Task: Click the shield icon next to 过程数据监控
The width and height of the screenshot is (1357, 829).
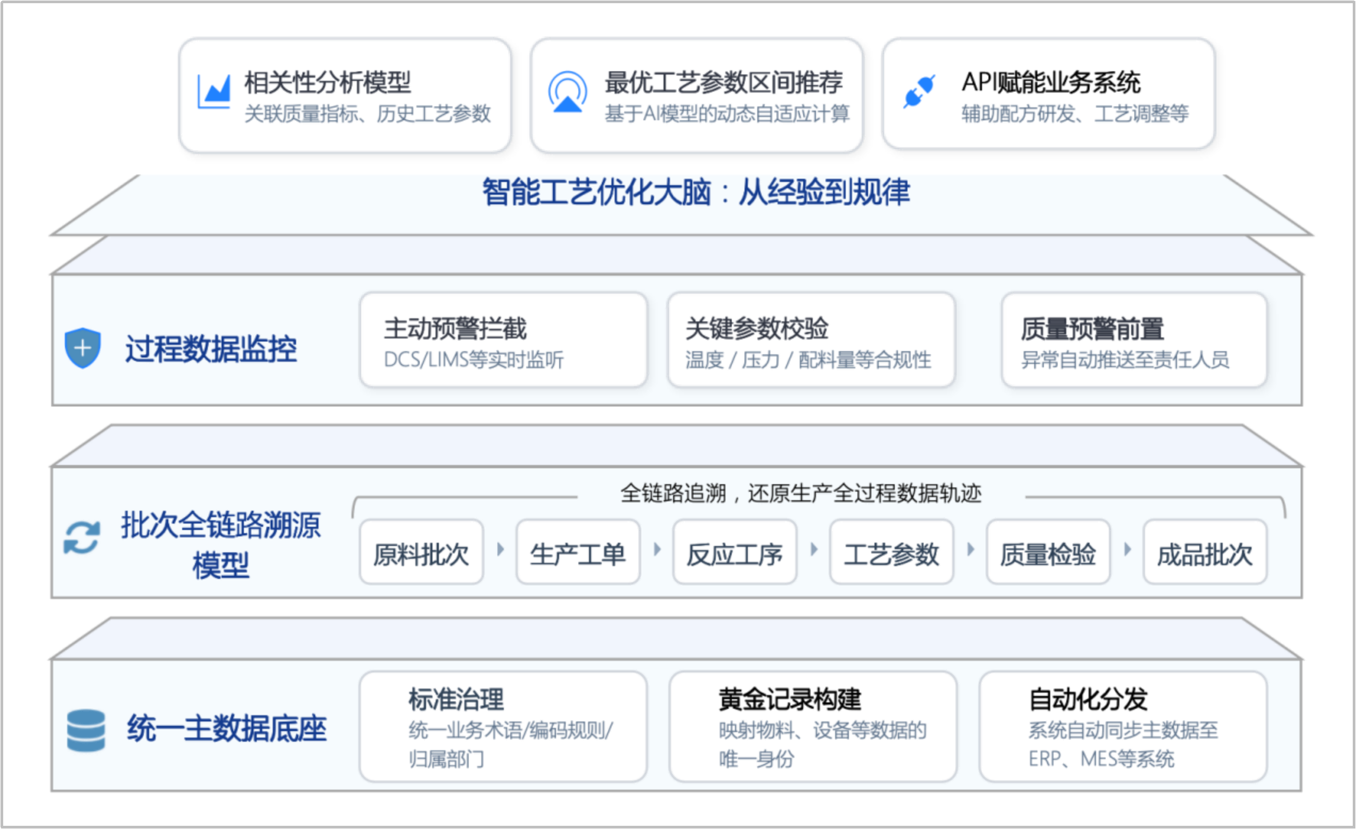Action: pyautogui.click(x=83, y=347)
